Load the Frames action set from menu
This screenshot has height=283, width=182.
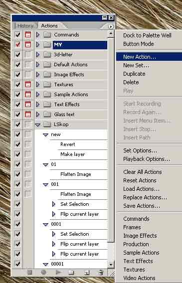tap(149, 227)
